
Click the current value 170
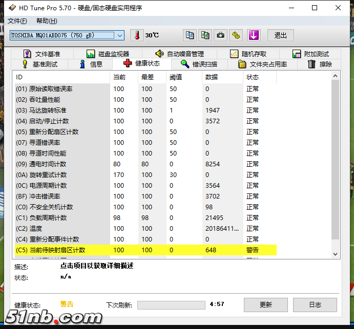coord(118,175)
